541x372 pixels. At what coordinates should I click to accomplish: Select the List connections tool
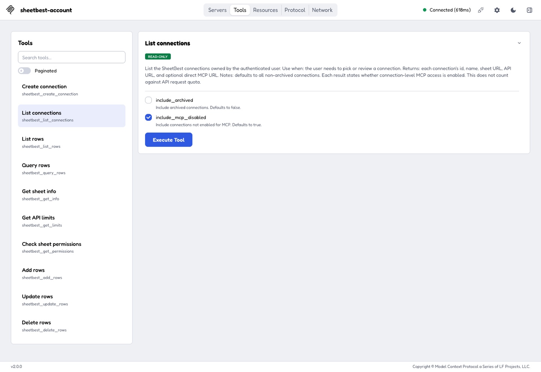coord(72,116)
